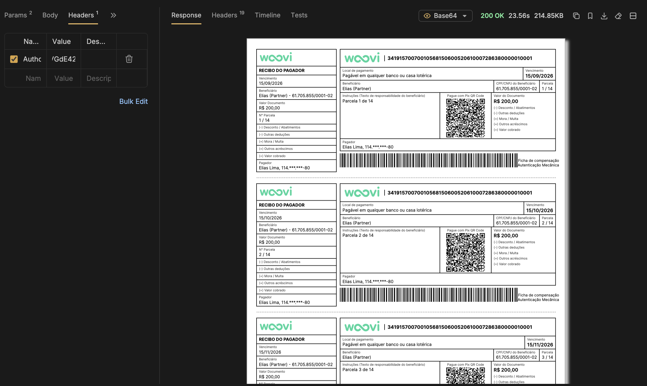Open the Timeline tab

click(268, 15)
